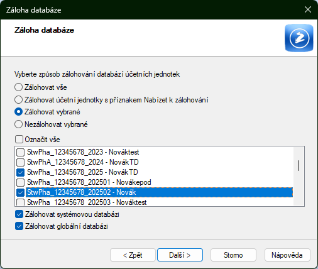Disable Zálohovat systémovou databázi
This screenshot has height=269, width=318.
[19, 214]
